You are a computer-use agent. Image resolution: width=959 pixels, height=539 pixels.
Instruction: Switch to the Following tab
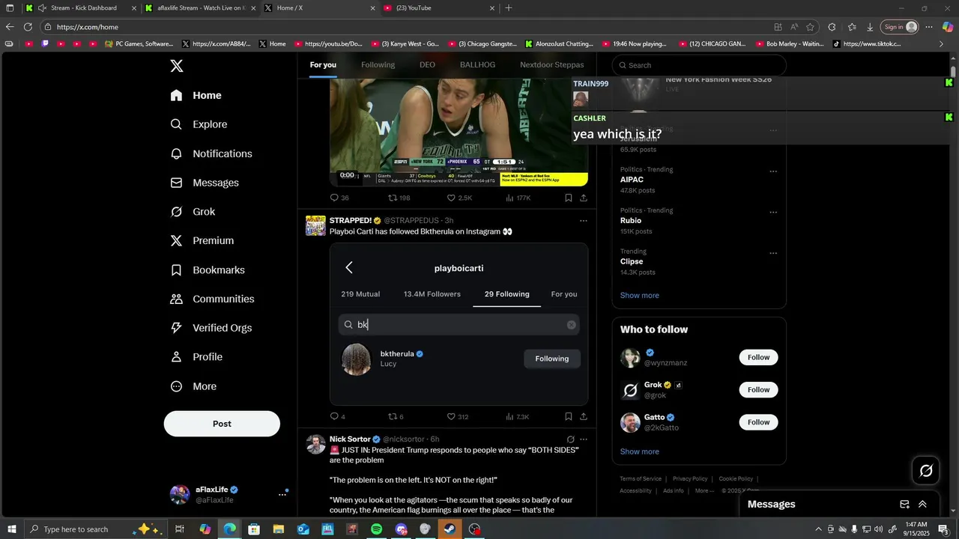(378, 65)
